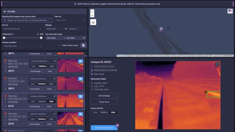This screenshot has height=132, width=235.
Task: Edit external reference pencil for 35°C issue
Action: 54,79
